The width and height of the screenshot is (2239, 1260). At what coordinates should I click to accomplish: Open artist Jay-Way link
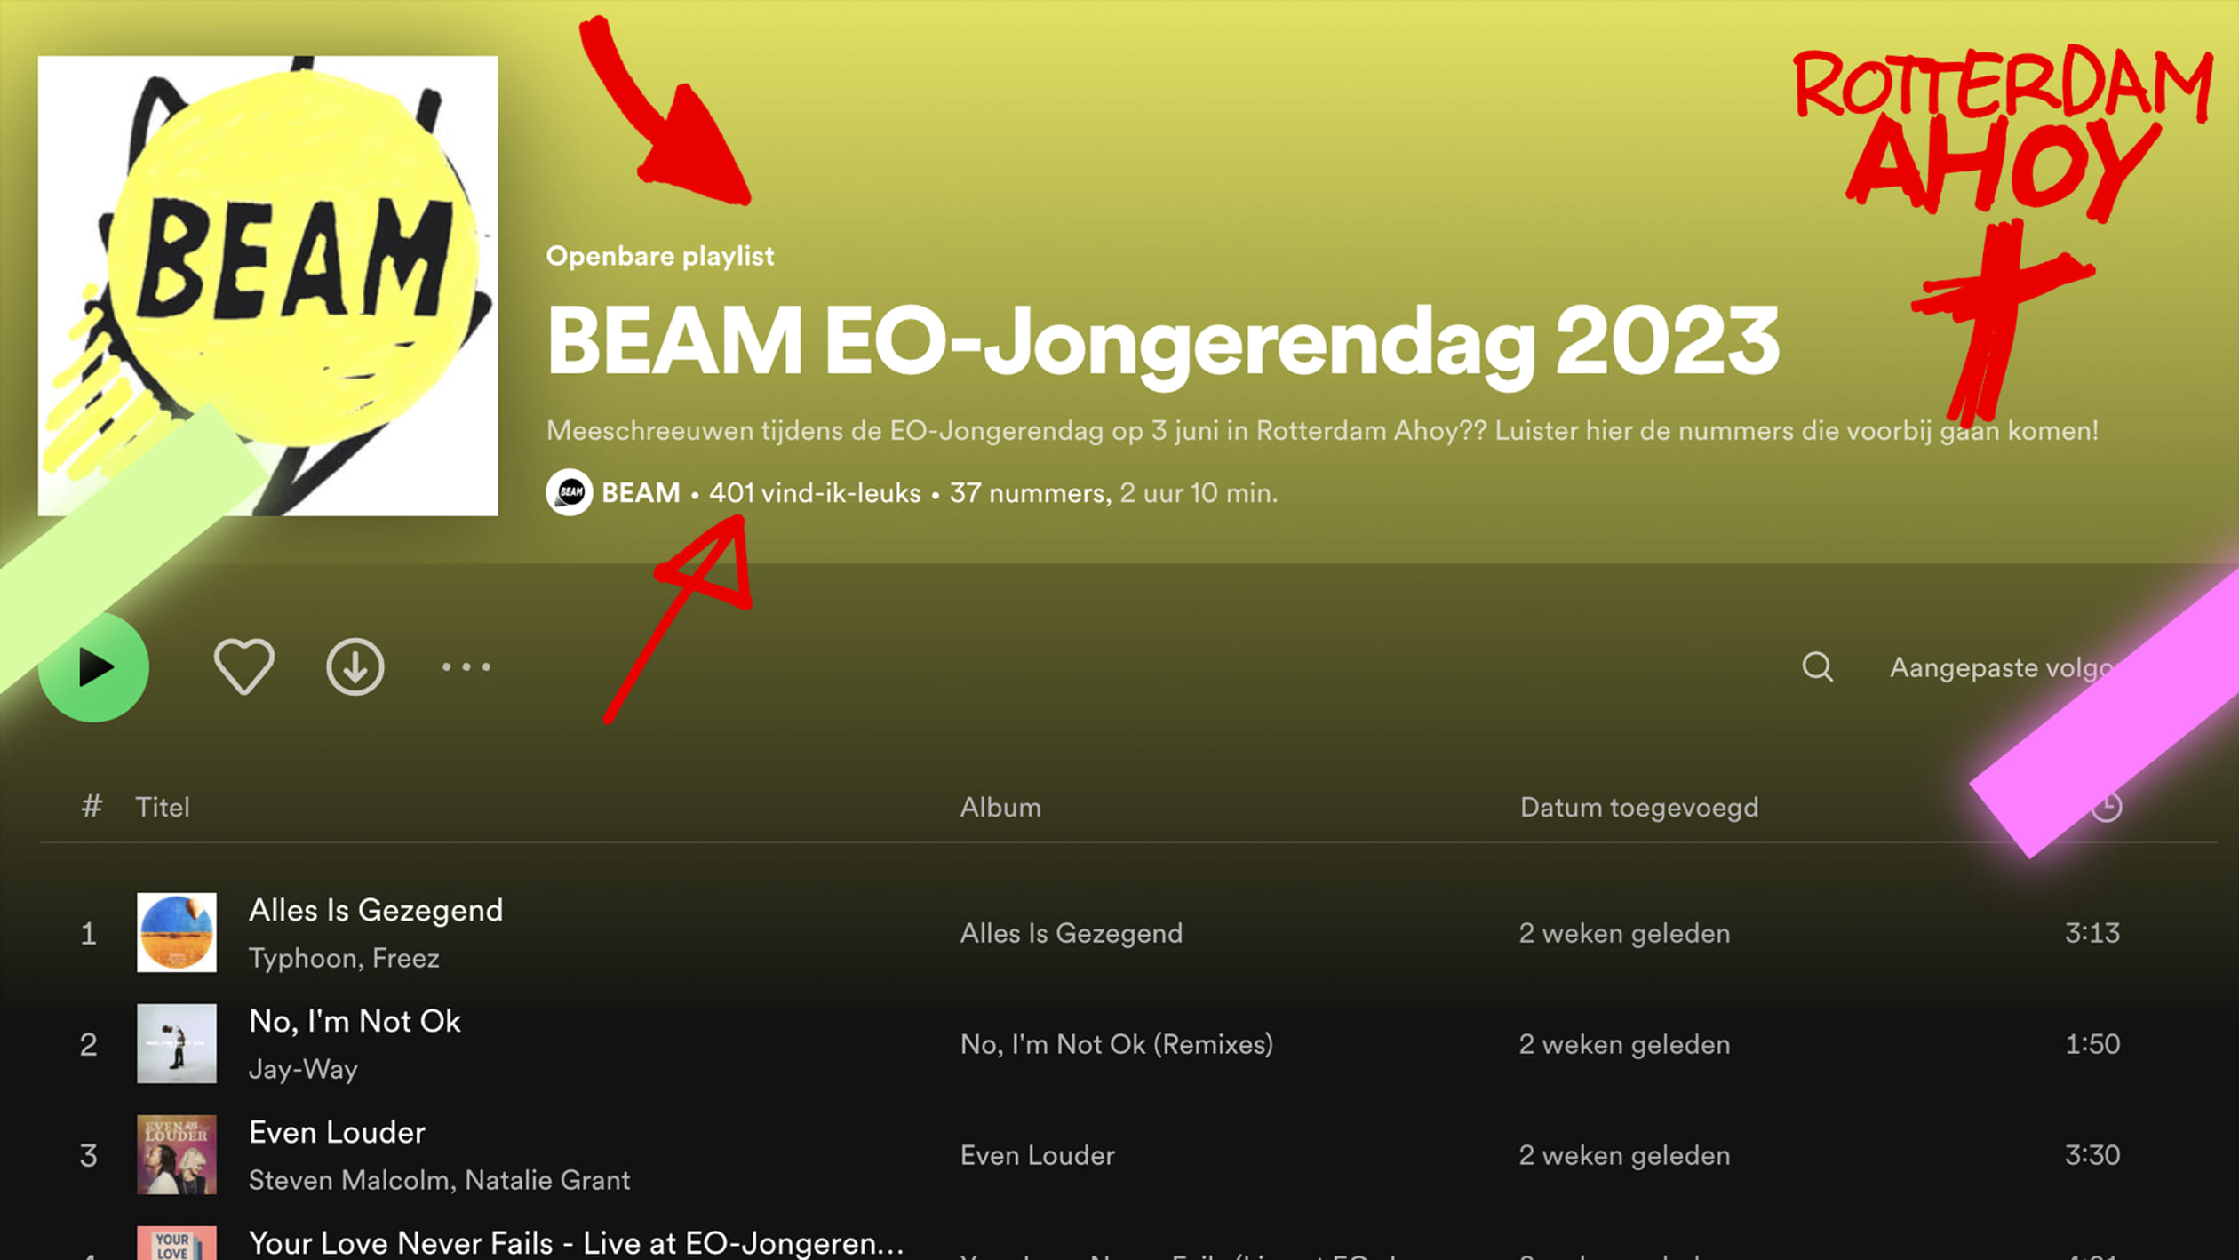coord(303,1069)
